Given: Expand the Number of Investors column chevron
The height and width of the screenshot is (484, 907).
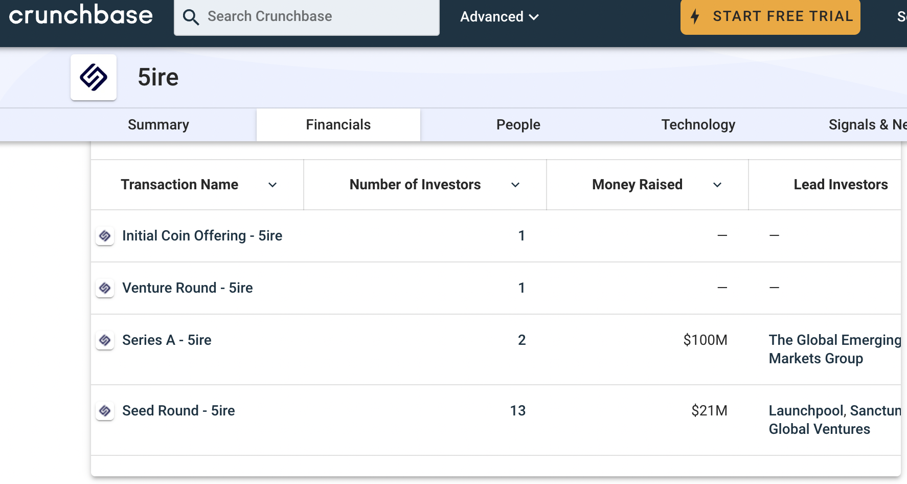Looking at the screenshot, I should click(x=515, y=185).
